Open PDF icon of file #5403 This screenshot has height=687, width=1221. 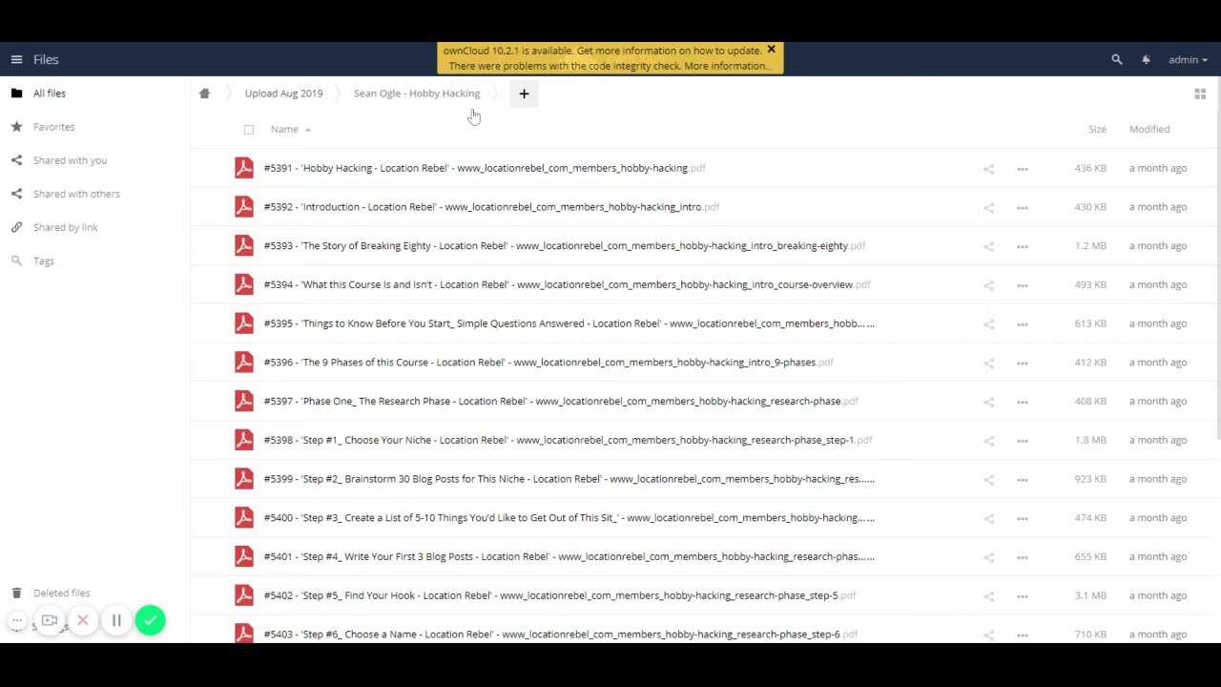[244, 632]
